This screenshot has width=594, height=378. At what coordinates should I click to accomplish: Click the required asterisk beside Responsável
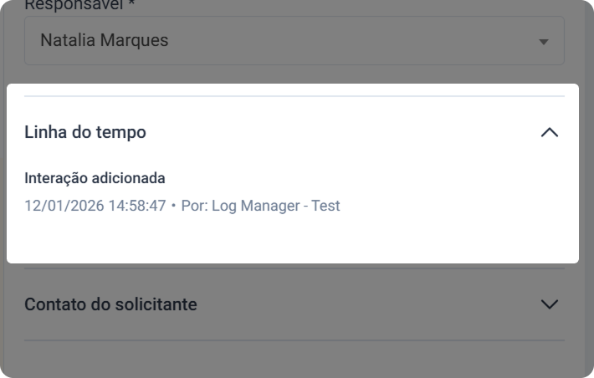[132, 4]
